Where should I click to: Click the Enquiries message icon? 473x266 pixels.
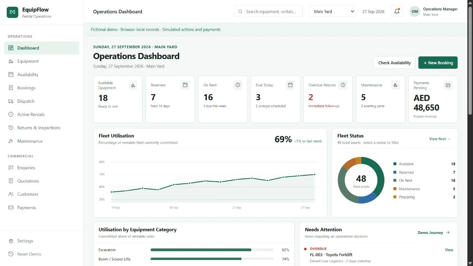point(11,168)
